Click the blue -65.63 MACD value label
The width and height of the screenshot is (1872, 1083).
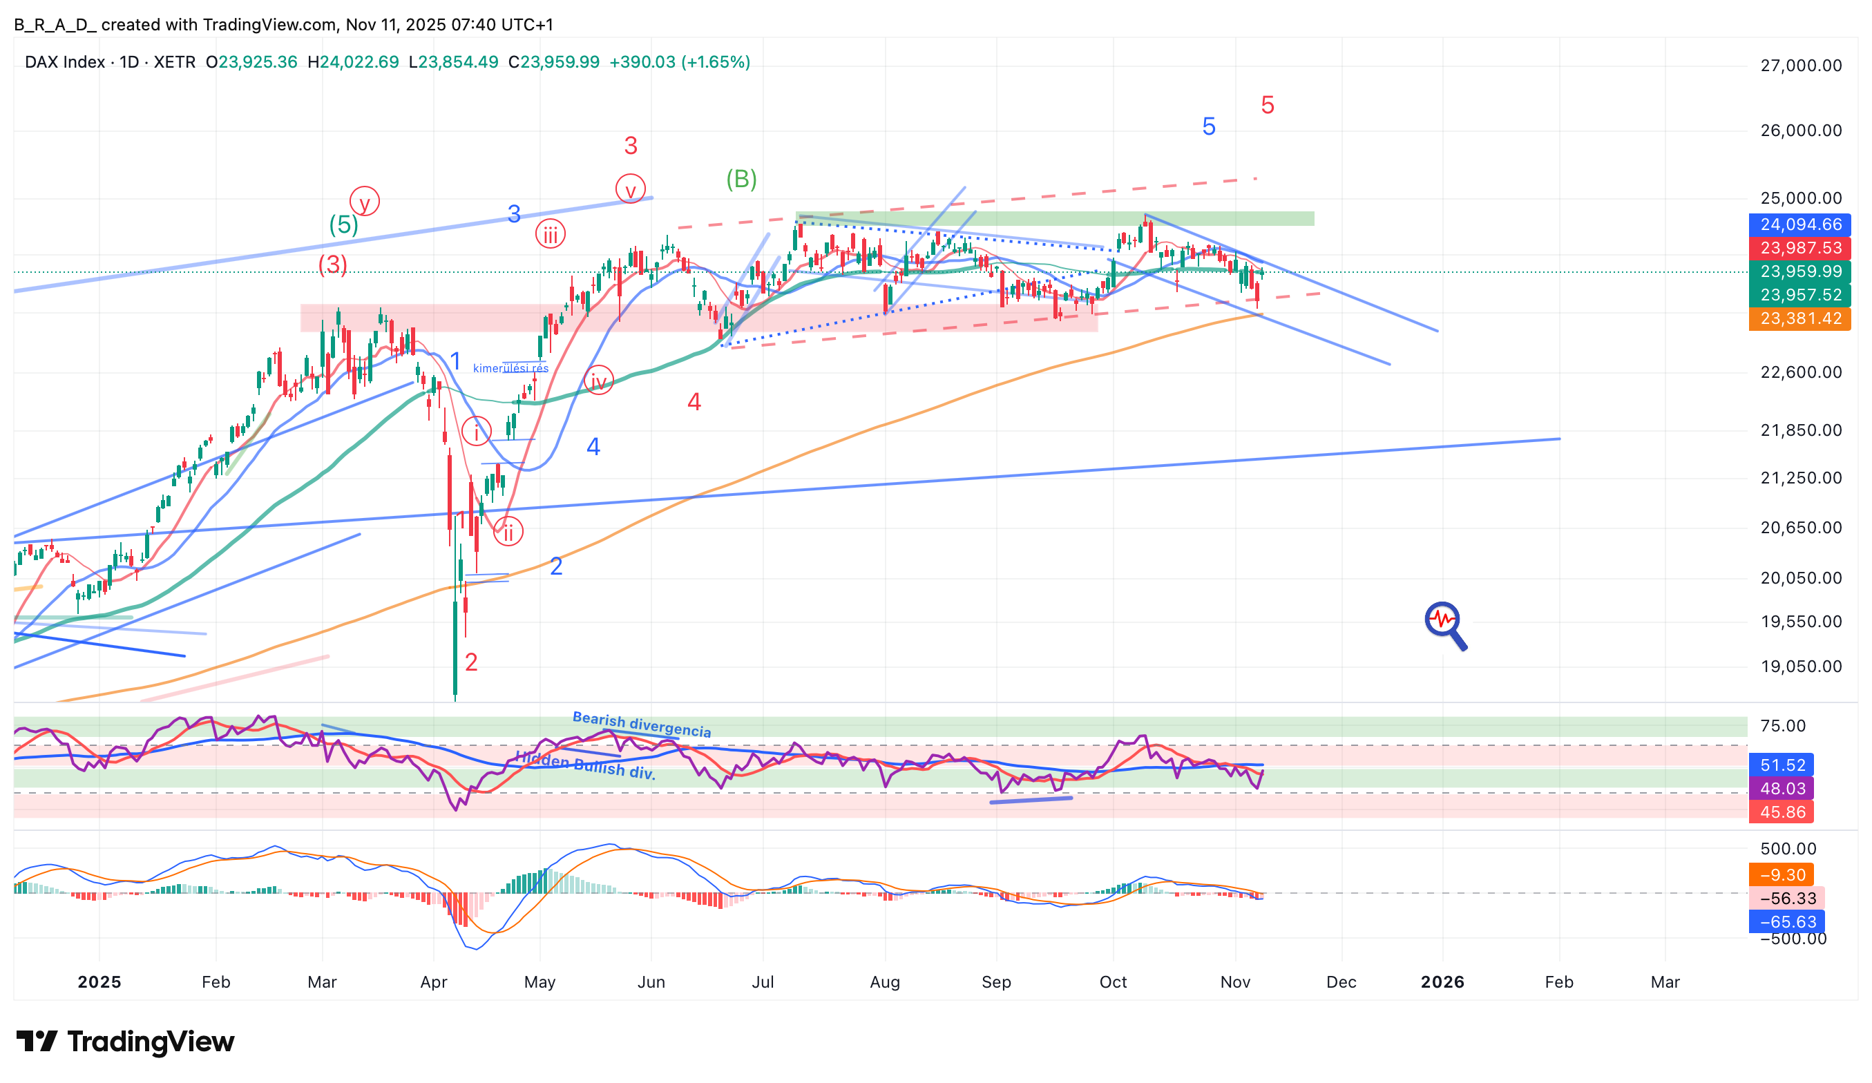(1787, 922)
